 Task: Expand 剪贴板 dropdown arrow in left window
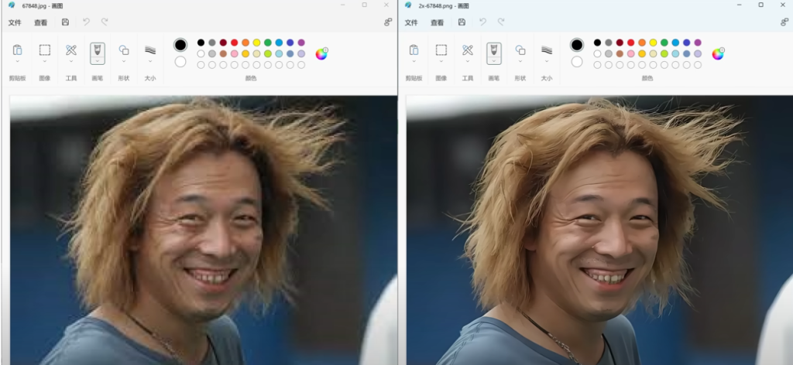pos(17,61)
